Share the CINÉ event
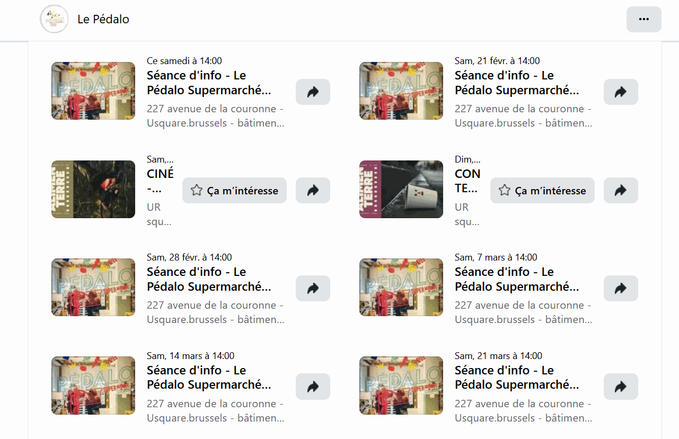Viewport: 679px width, 439px height. tap(313, 191)
